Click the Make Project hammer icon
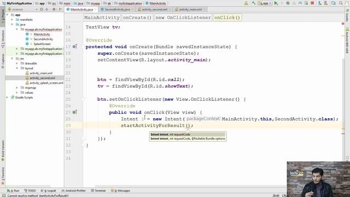 coord(254,3)
